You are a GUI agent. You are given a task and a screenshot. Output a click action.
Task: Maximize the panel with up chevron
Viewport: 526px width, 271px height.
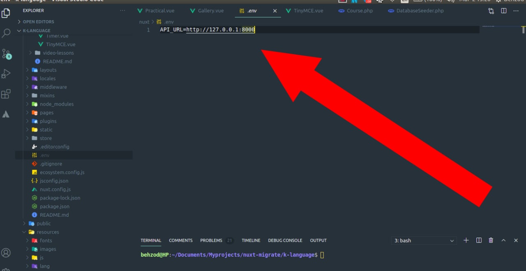click(503, 240)
